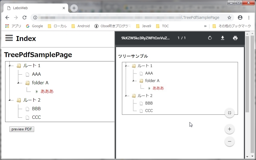Image resolution: width=256 pixels, height=160 pixels.
Task: Download the PDF file
Action: coord(223,38)
